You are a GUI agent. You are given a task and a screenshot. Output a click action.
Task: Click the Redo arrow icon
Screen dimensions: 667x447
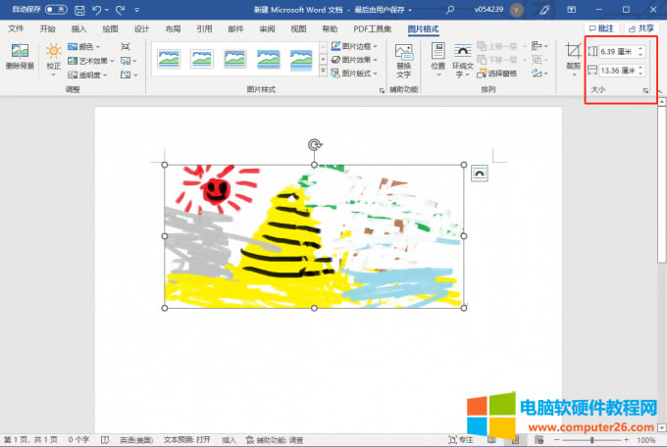coord(120,10)
